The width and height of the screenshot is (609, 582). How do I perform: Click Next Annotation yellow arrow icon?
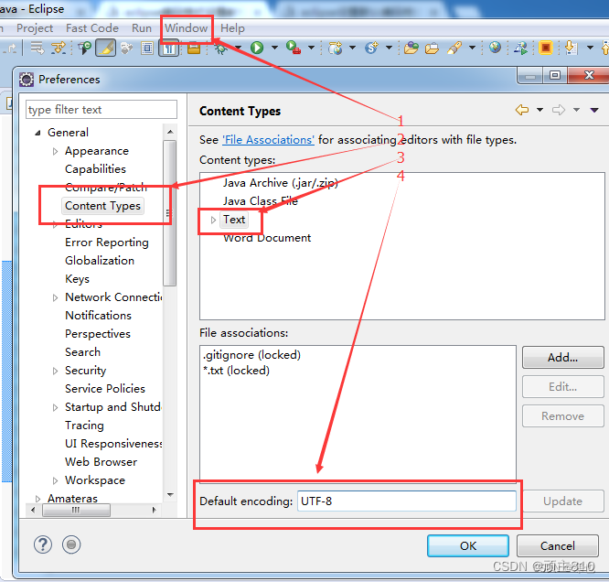(x=571, y=48)
